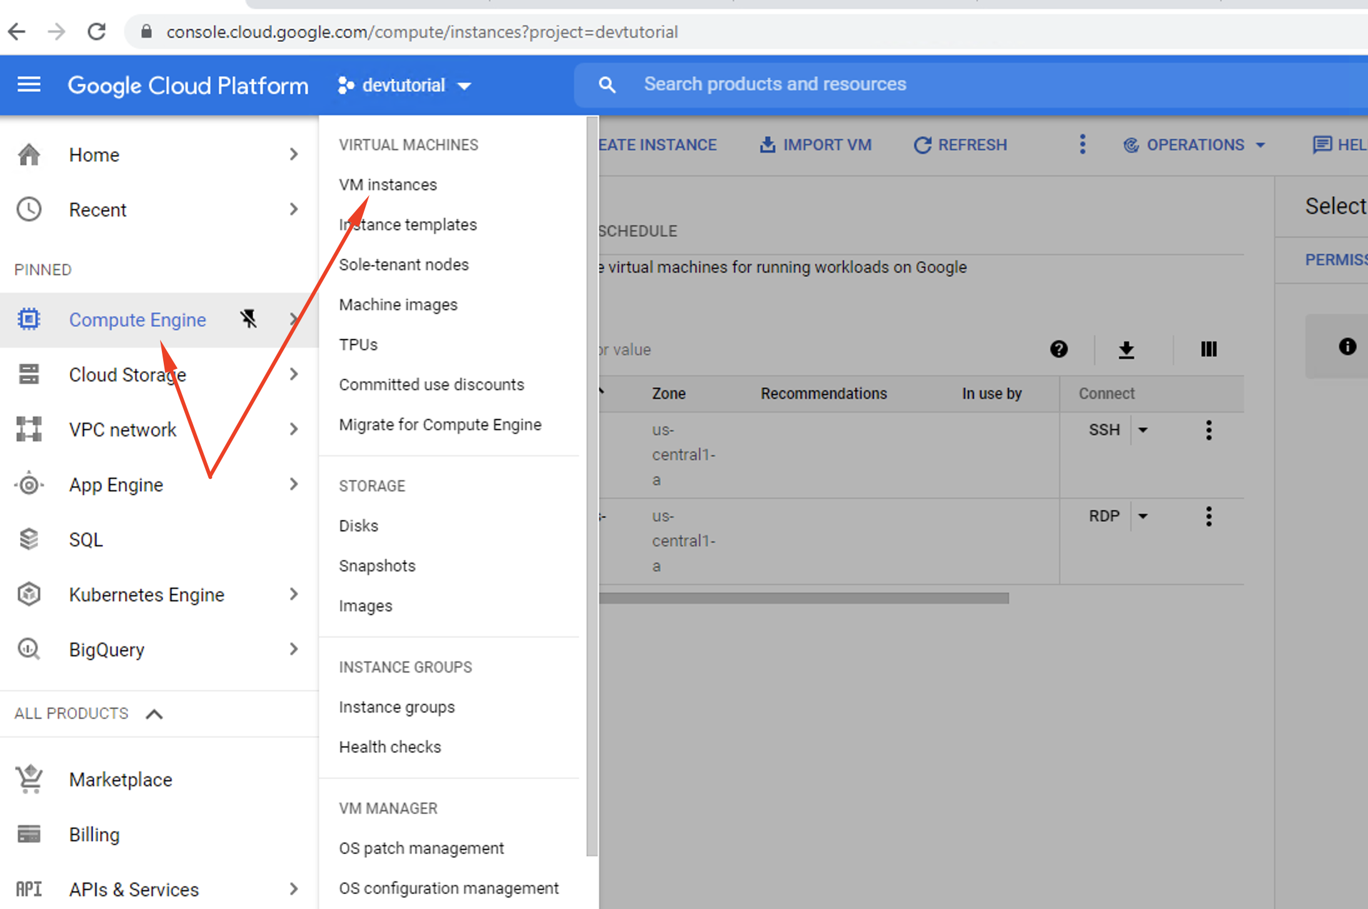Viewport: 1368px width, 909px height.
Task: Select Machine images menu item
Action: (398, 304)
